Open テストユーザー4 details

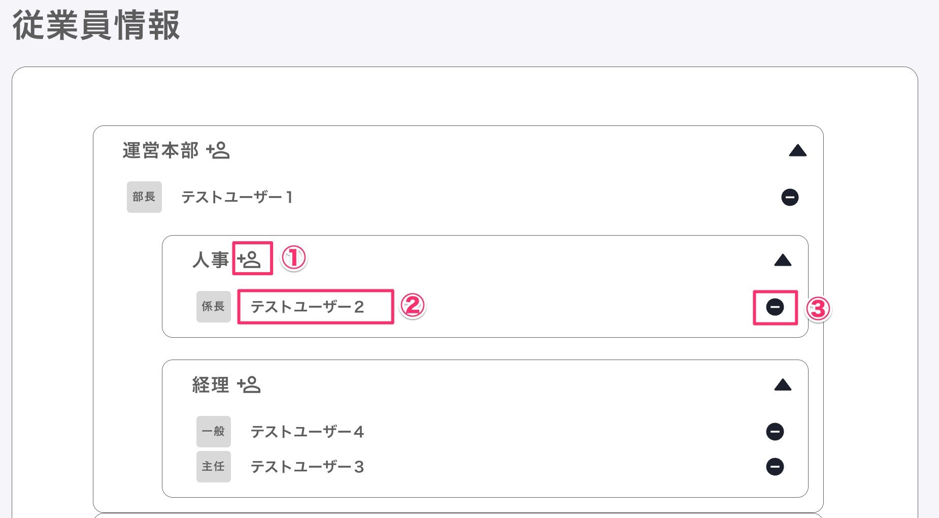pos(307,432)
